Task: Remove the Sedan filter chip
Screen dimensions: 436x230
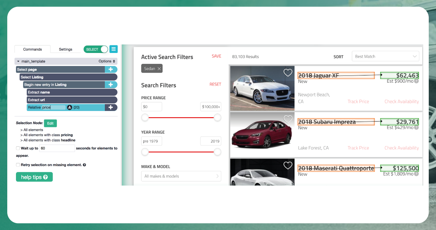Action: click(159, 69)
